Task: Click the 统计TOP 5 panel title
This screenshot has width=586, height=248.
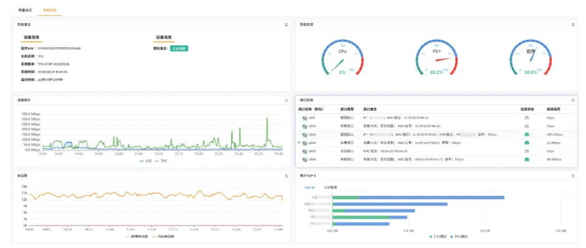Action: 308,175
